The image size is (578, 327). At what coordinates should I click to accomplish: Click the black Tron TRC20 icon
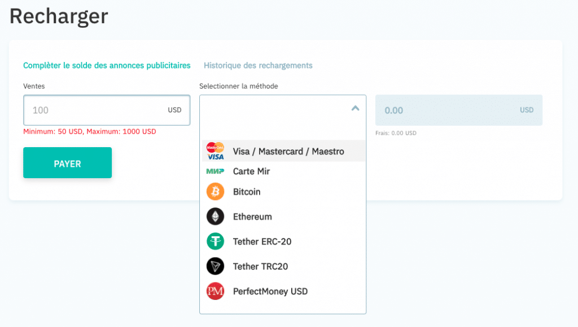pyautogui.click(x=215, y=266)
